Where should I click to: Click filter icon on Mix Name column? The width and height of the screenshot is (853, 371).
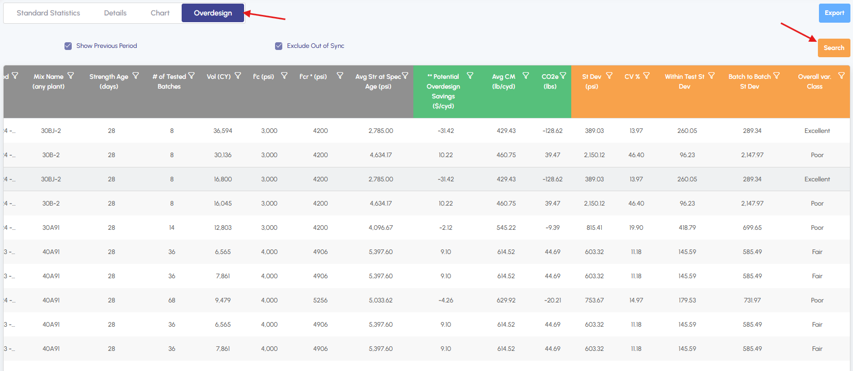[x=71, y=76]
